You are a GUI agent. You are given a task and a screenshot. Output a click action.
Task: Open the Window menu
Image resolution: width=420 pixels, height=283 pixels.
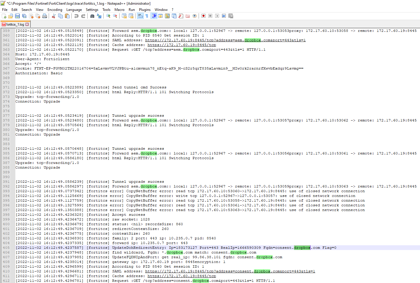click(x=161, y=10)
